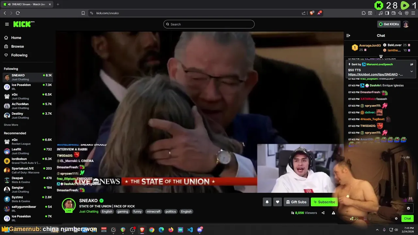Screen dimensions: 418x235
Task: Open a new browser tab
Action: coord(58,4)
